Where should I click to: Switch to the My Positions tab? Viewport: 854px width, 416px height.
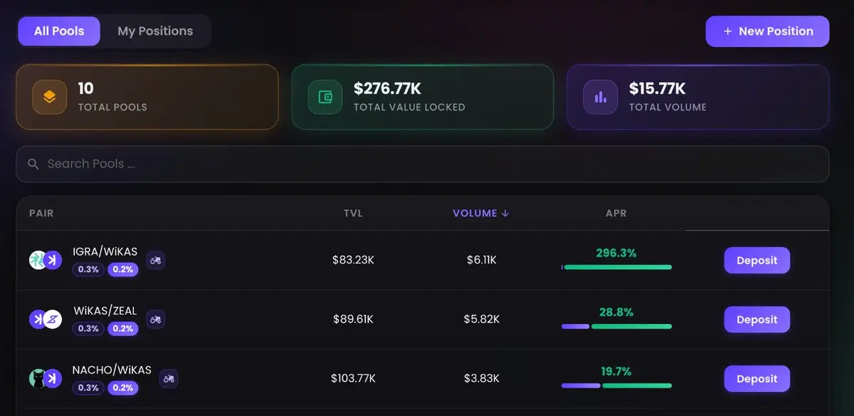point(155,31)
